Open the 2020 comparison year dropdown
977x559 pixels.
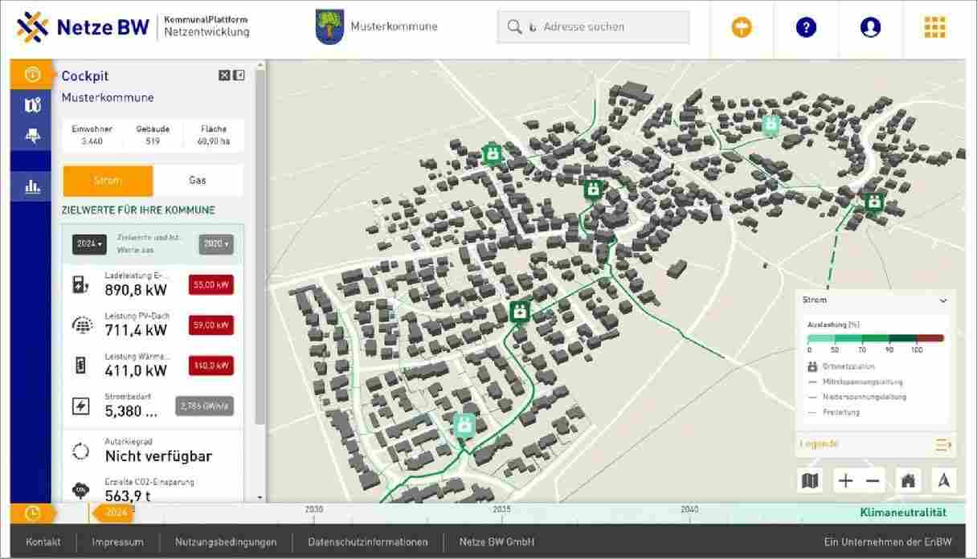coord(216,244)
